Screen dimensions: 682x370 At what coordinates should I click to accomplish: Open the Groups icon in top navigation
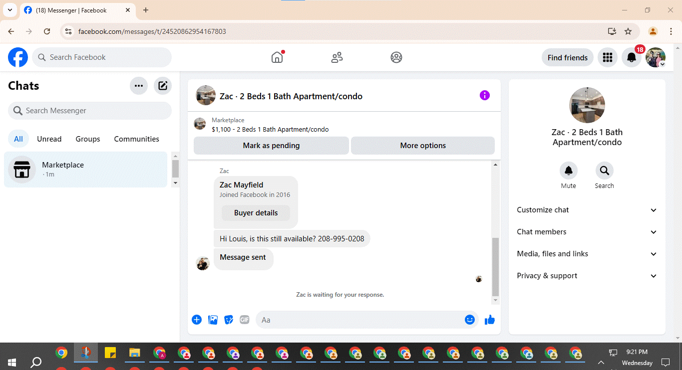click(x=396, y=57)
